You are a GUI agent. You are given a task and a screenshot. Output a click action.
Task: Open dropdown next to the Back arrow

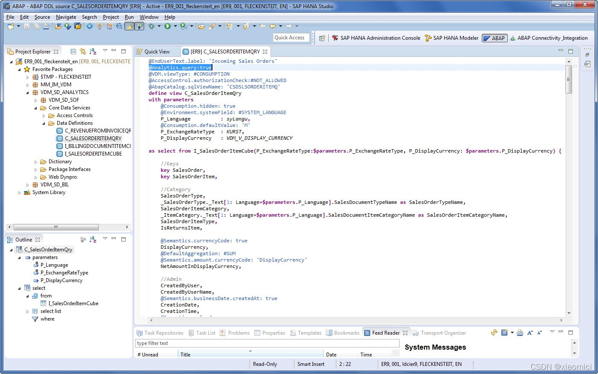280,26
